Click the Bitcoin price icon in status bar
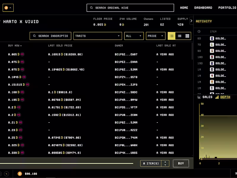The width and height of the screenshot is (237, 178). point(20,174)
